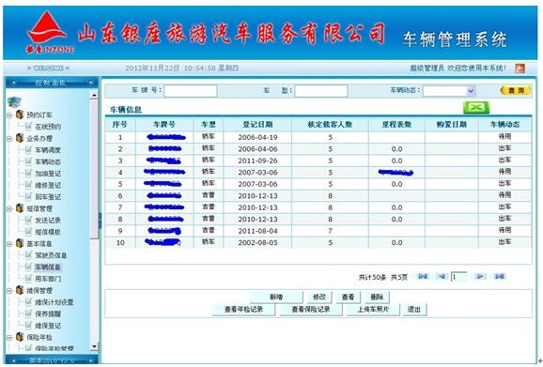Click the 新增 button

[x=276, y=297]
